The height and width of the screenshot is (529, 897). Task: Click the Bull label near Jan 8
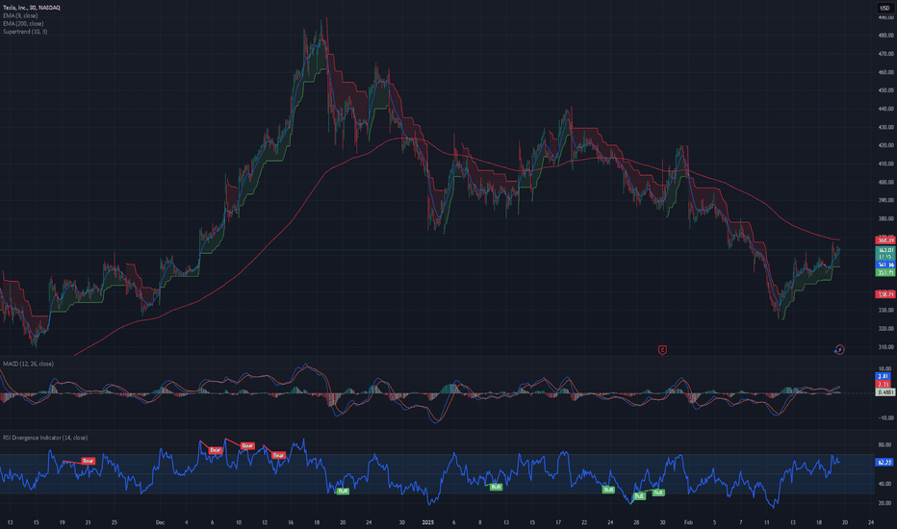click(496, 487)
